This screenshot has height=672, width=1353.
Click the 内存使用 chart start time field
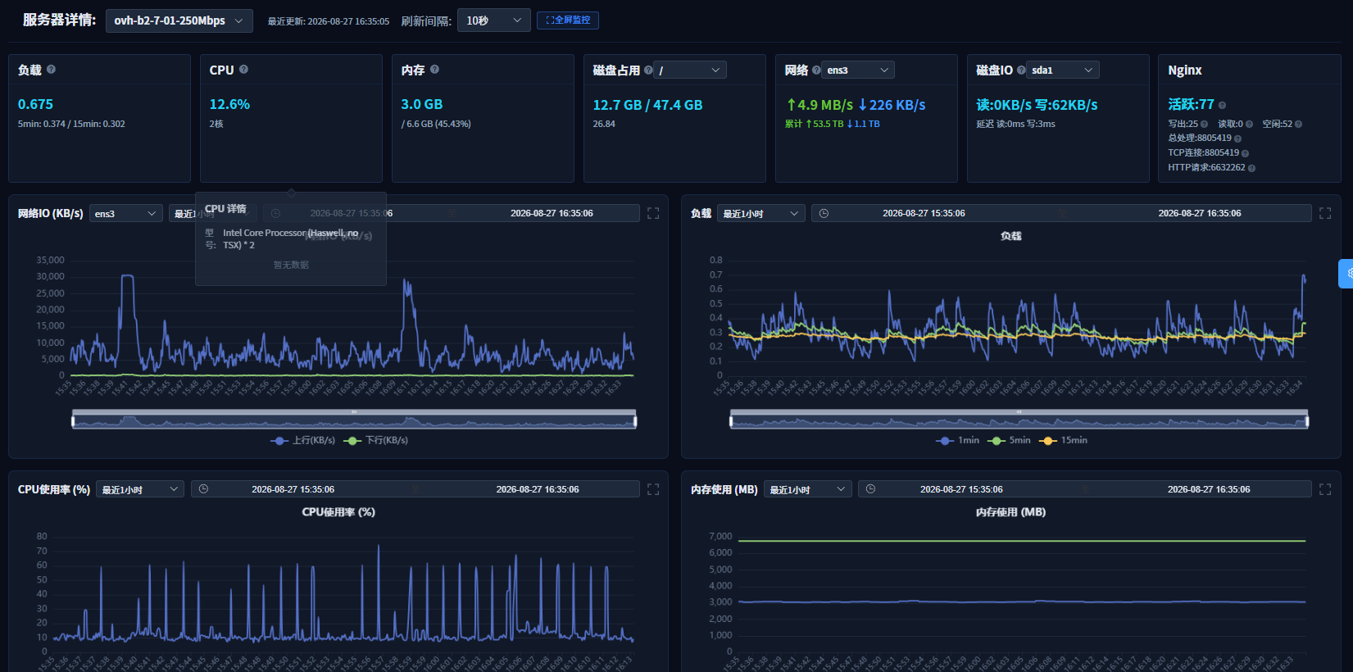[x=961, y=489]
